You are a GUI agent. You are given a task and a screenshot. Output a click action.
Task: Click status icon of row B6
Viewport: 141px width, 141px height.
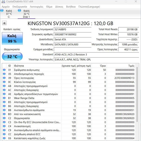4,106
